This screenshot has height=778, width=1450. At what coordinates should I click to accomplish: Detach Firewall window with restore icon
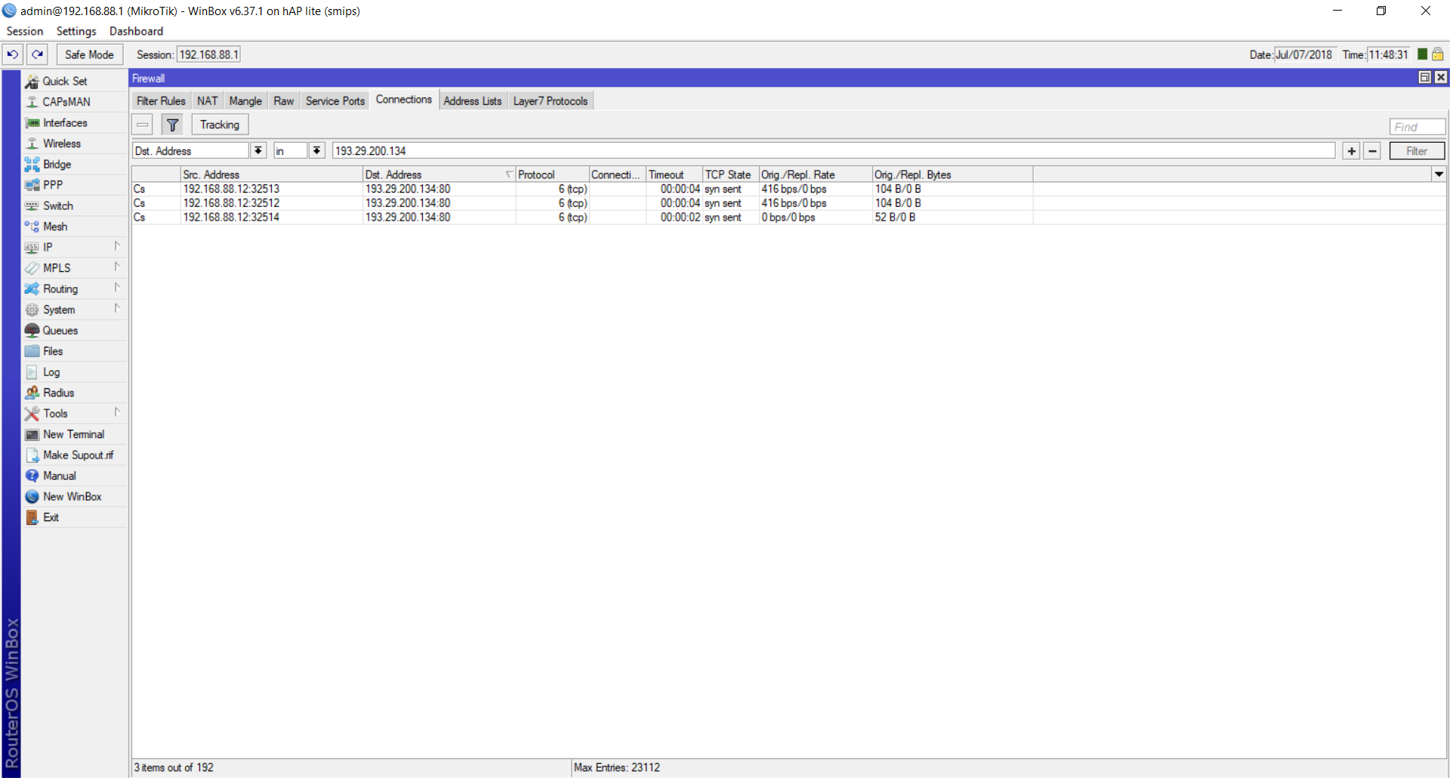(1424, 78)
